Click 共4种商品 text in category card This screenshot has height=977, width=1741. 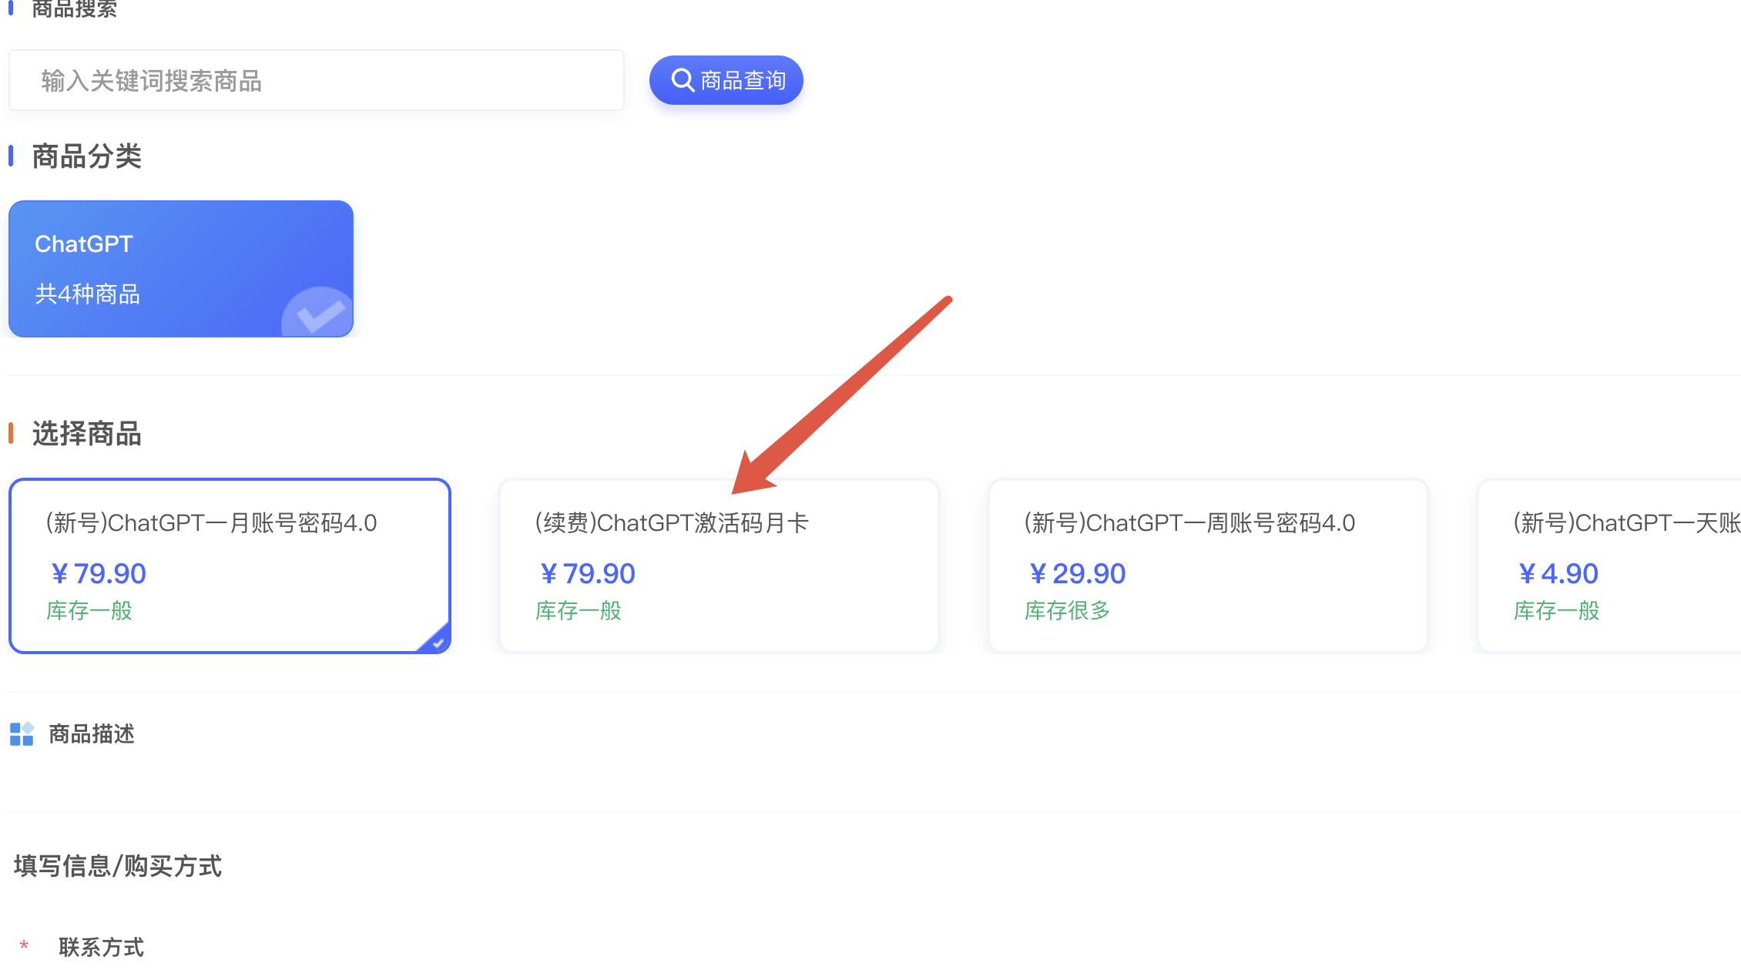(x=87, y=294)
